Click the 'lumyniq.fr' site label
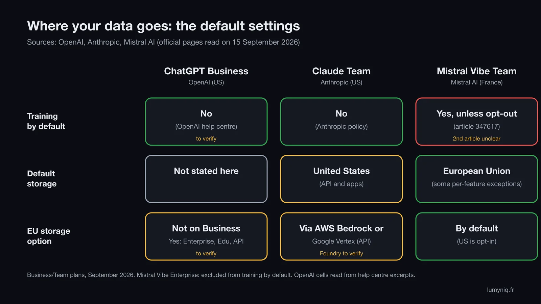 click(x=500, y=290)
